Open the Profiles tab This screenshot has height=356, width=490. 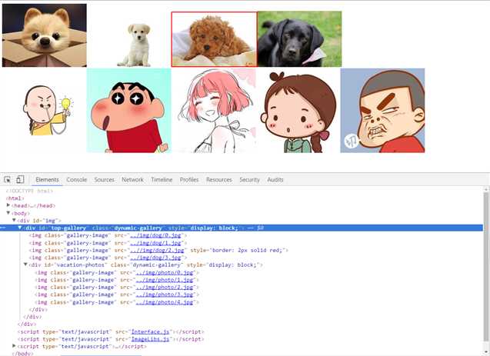click(x=189, y=180)
